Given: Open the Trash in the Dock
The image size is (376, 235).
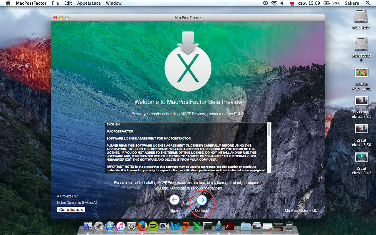Looking at the screenshot, I should tap(289, 226).
